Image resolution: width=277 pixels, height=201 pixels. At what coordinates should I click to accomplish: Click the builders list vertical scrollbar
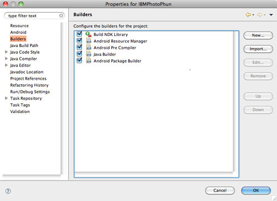click(235, 101)
